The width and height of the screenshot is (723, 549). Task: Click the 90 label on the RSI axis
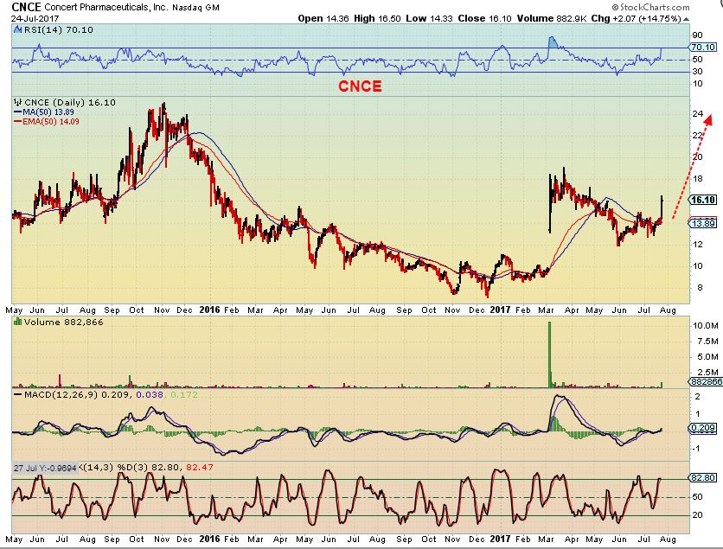[698, 35]
